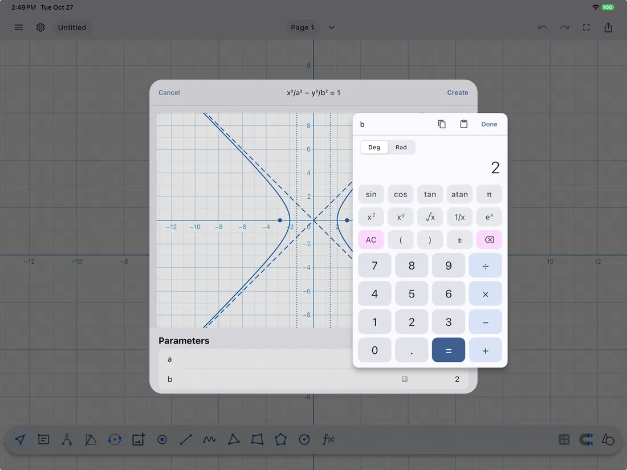This screenshot has width=627, height=470.
Task: Open the Page 1 selector
Action: coord(302,27)
